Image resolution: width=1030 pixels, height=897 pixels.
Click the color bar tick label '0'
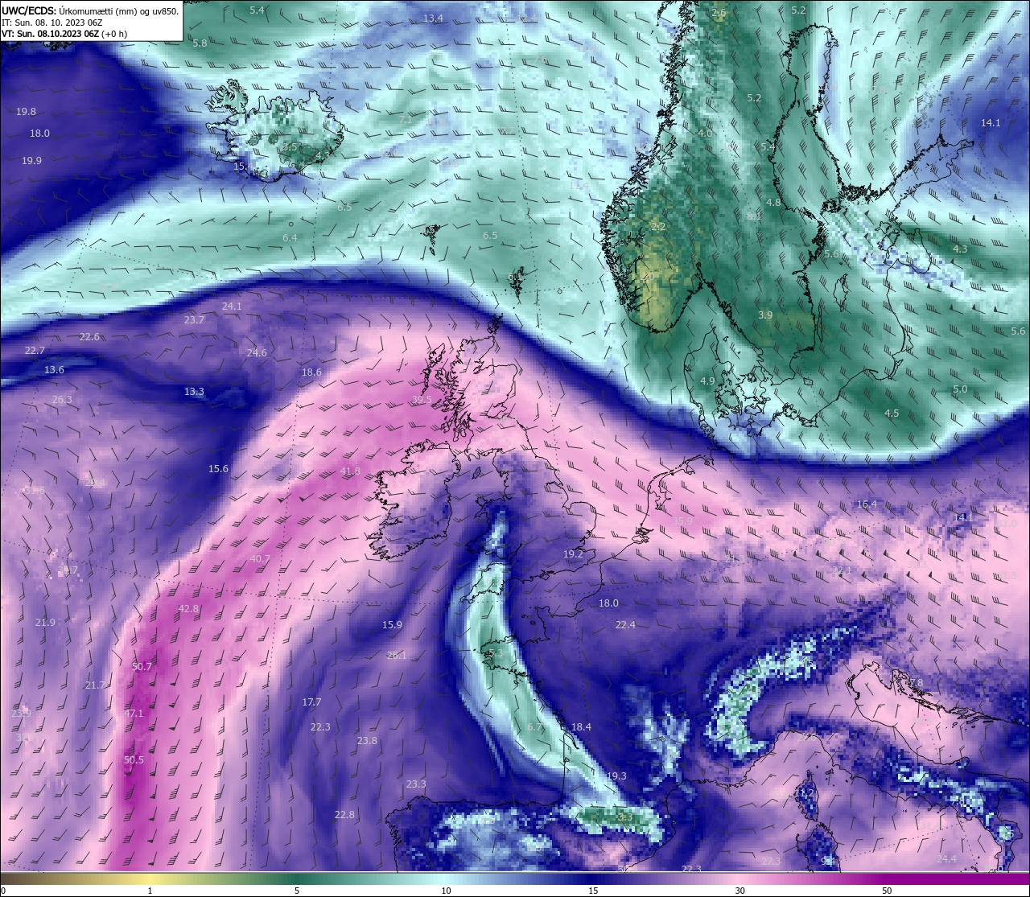pos(2,891)
